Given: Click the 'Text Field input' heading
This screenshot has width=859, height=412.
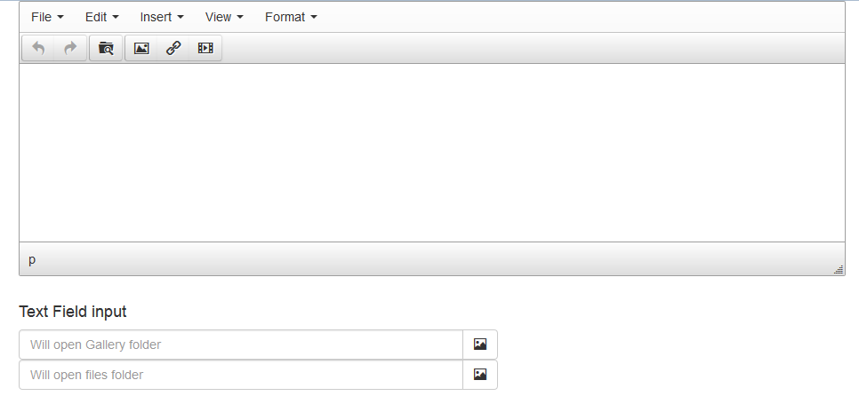Looking at the screenshot, I should 73,312.
